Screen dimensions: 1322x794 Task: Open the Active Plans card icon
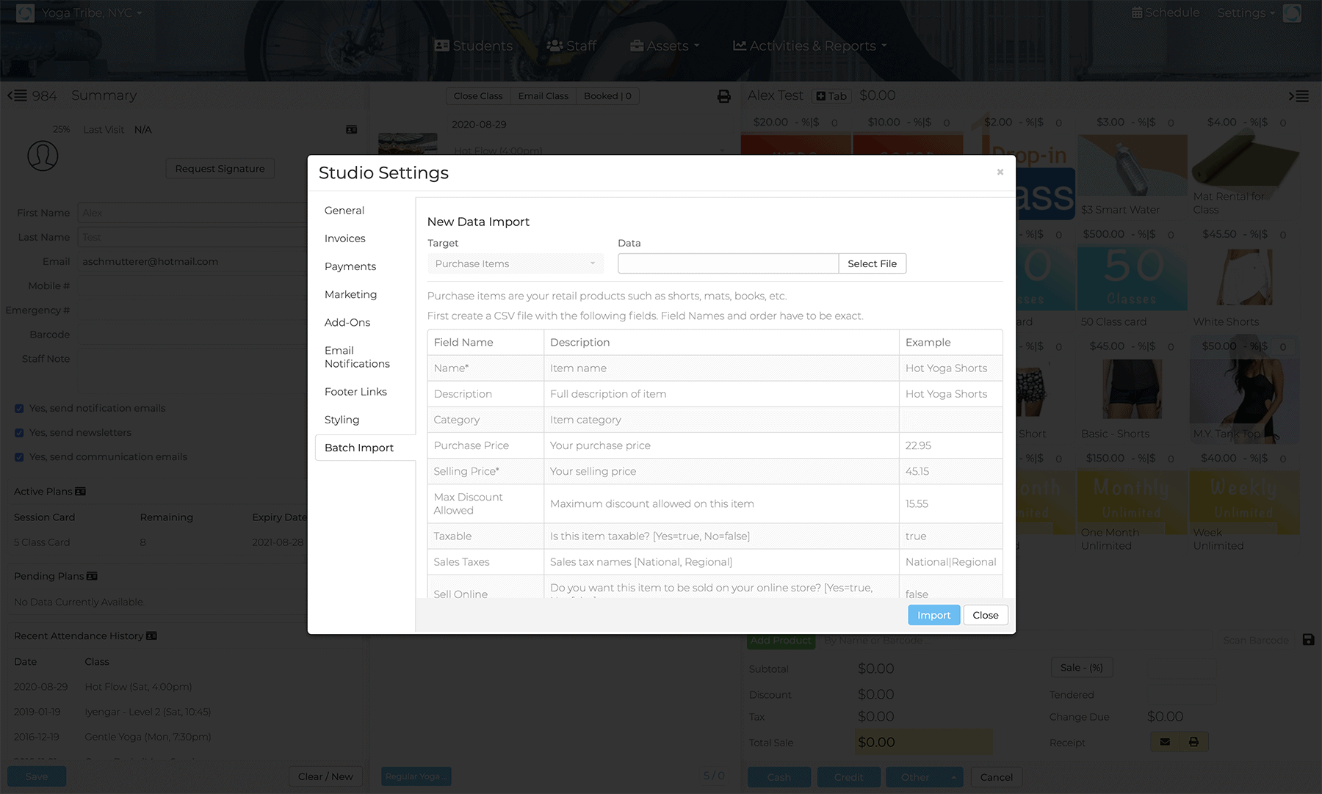(x=81, y=492)
